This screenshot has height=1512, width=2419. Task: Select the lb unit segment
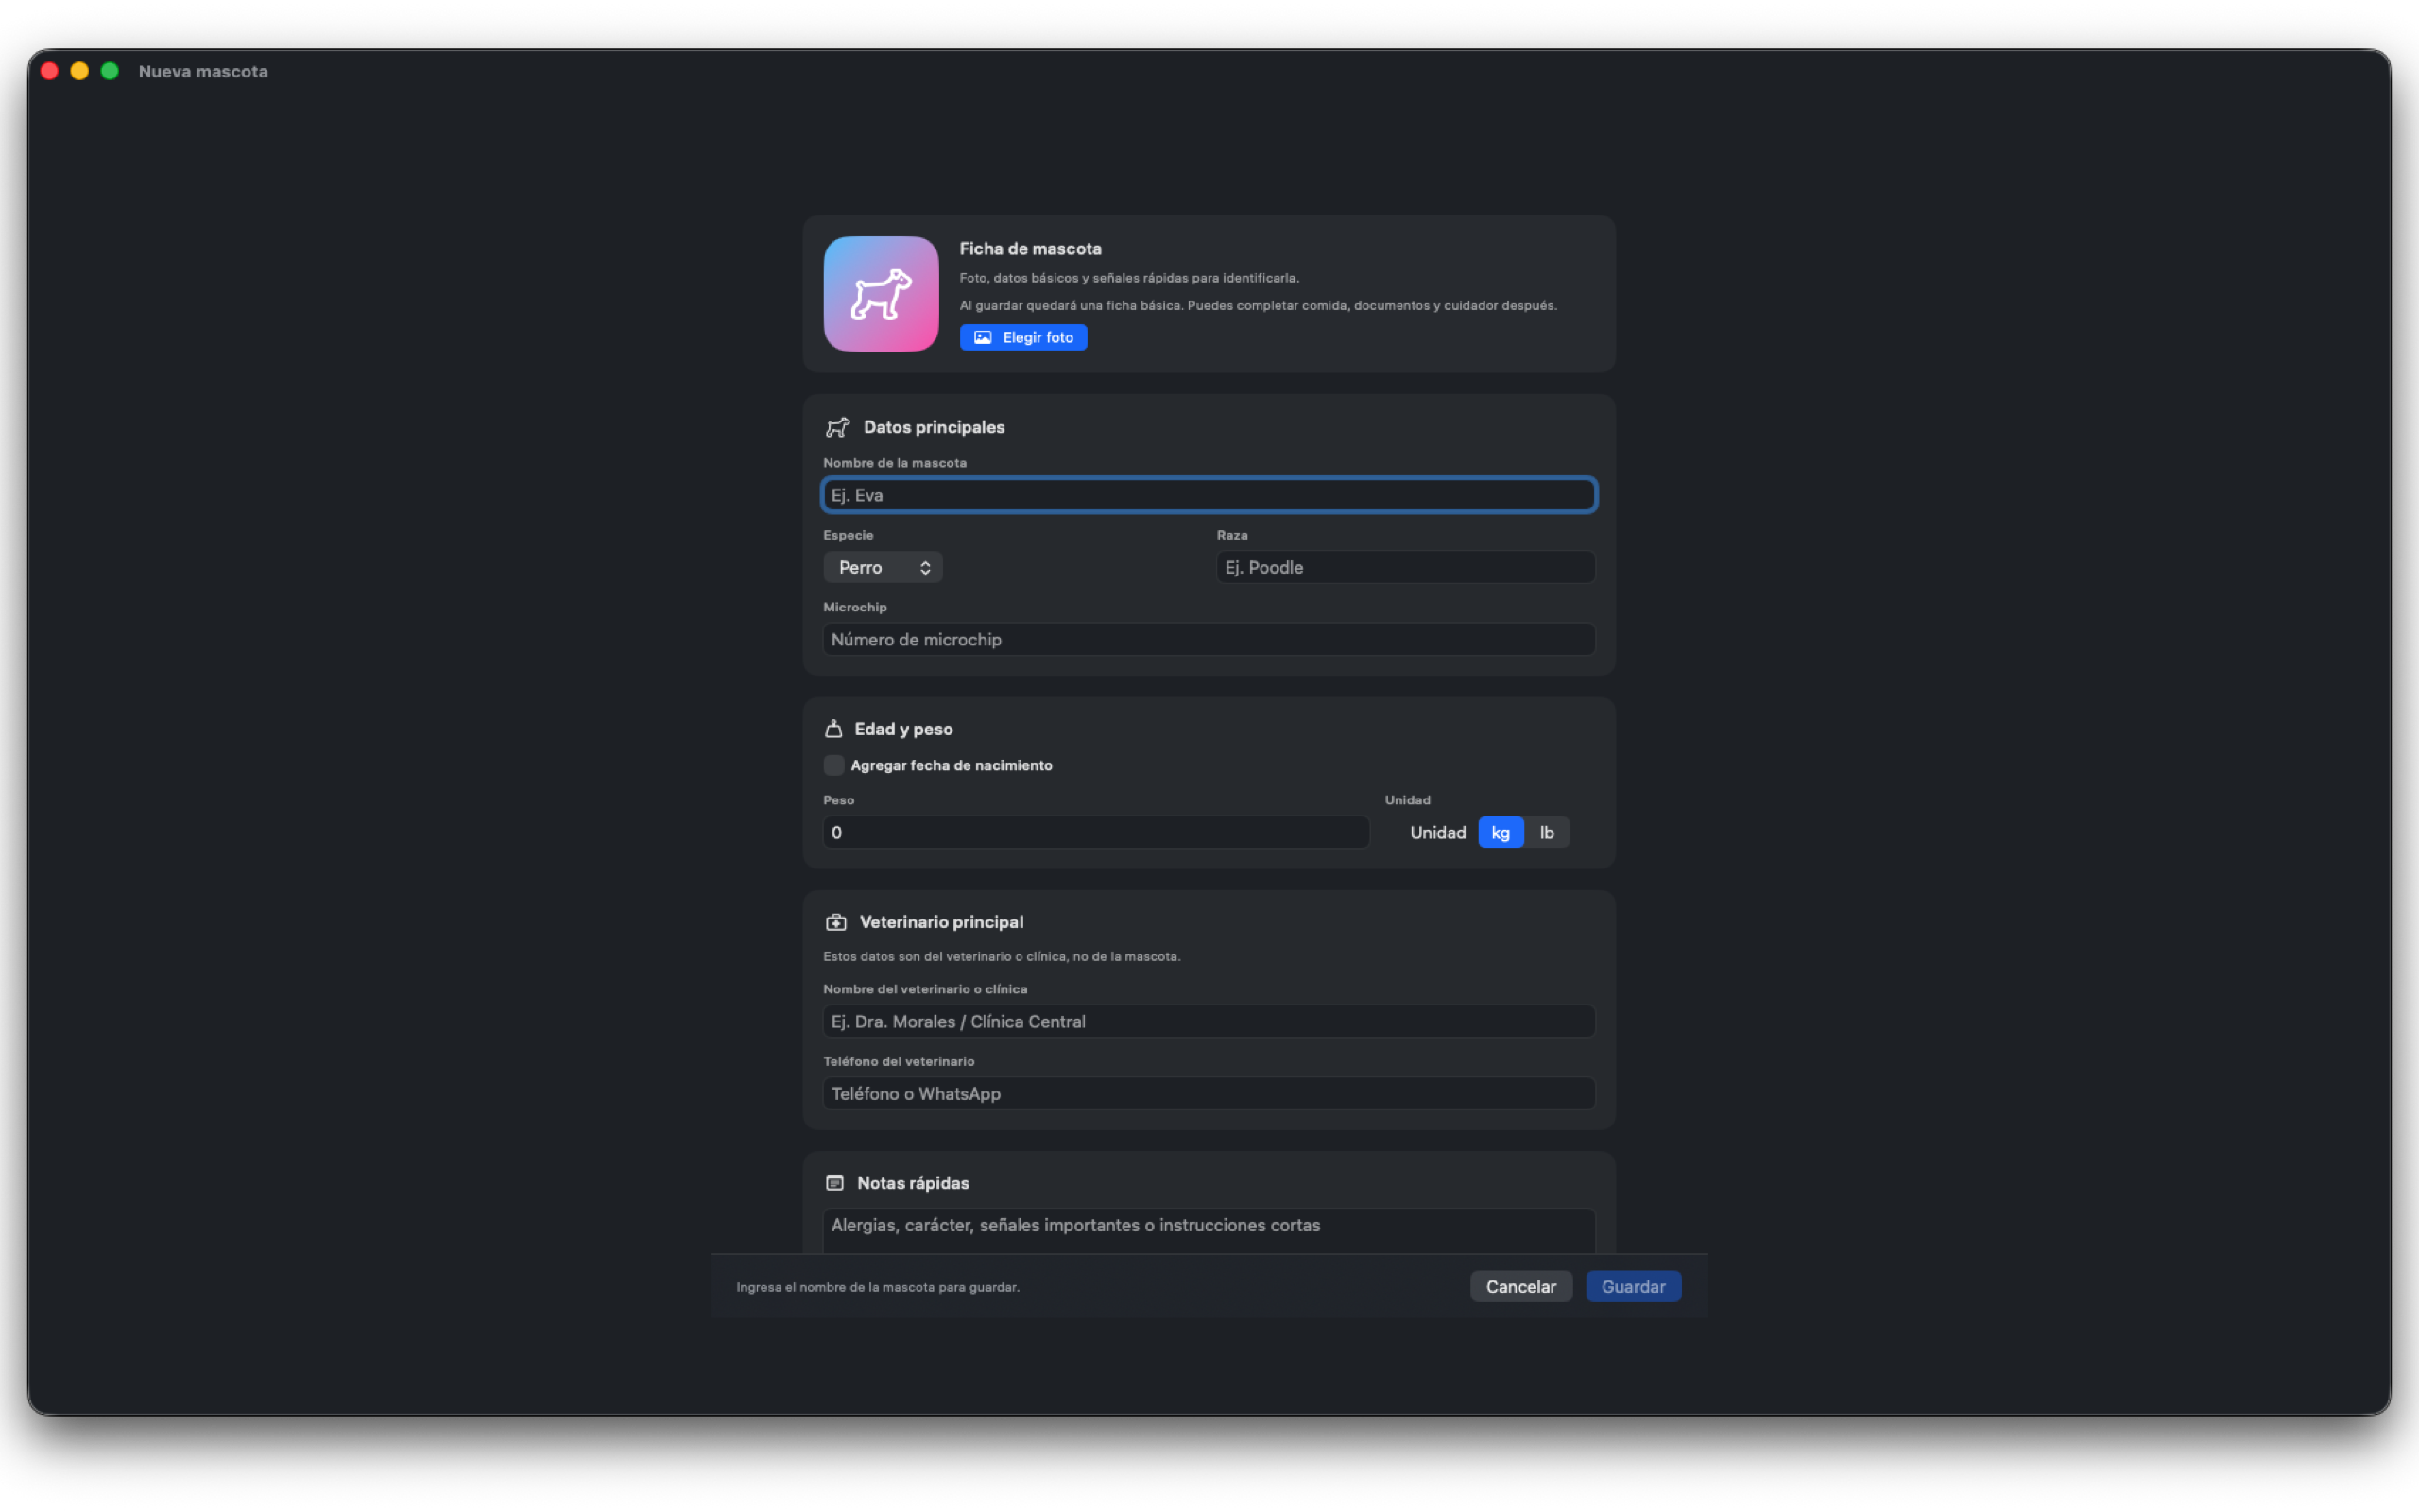(x=1546, y=832)
